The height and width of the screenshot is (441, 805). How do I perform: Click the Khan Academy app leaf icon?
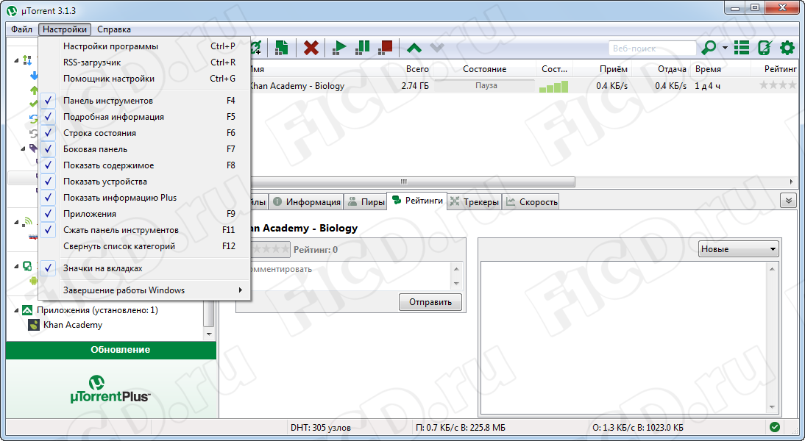point(33,325)
